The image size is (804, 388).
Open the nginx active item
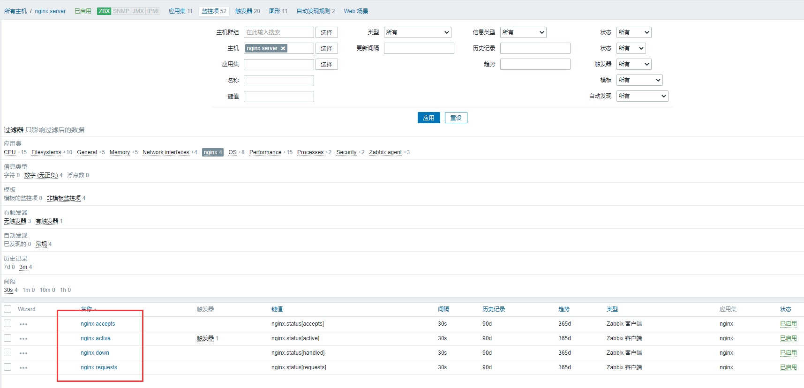tap(96, 338)
